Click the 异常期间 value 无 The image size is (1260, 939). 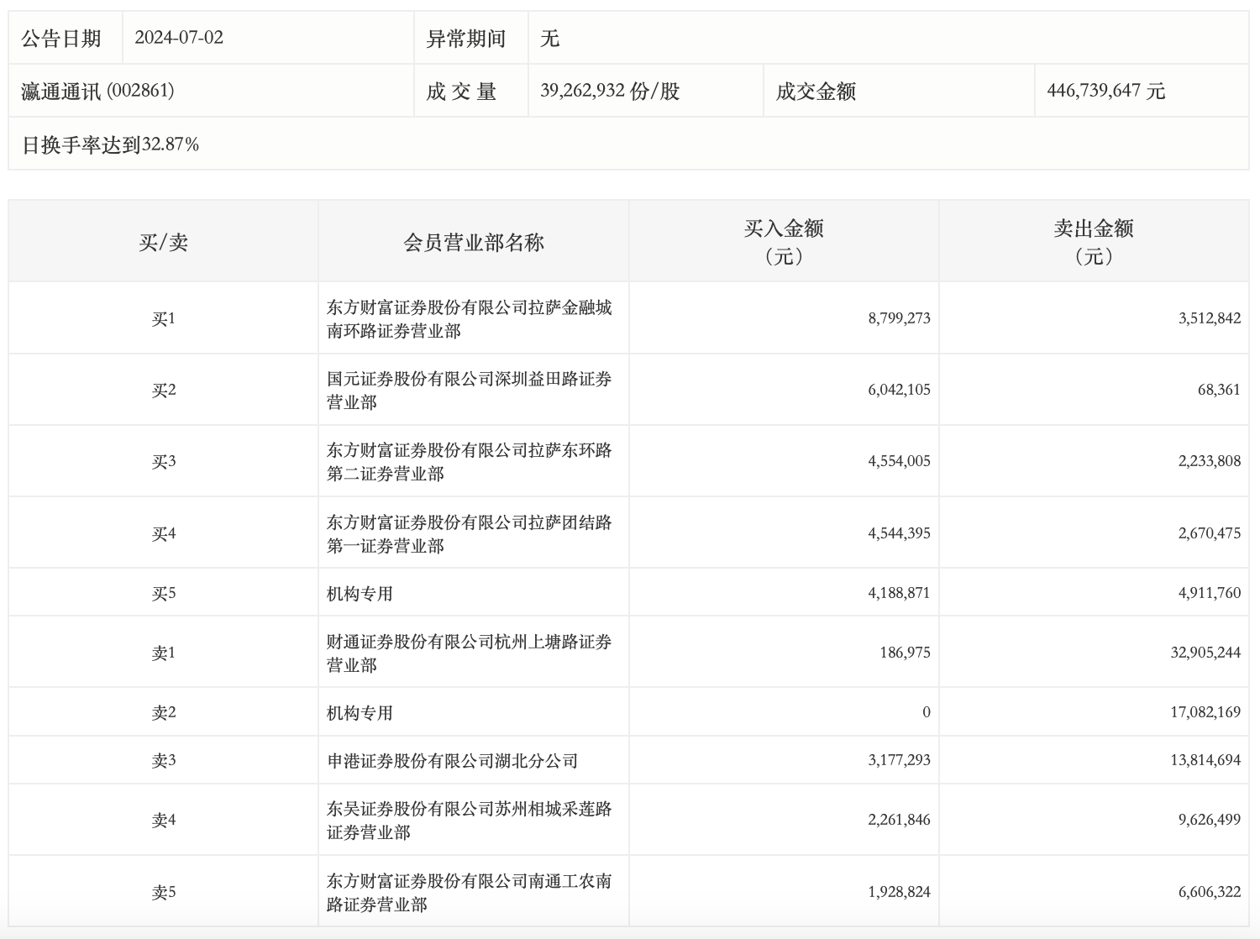tap(549, 38)
